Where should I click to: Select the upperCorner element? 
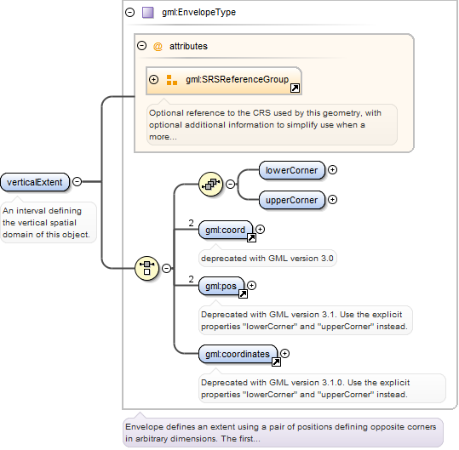point(292,200)
